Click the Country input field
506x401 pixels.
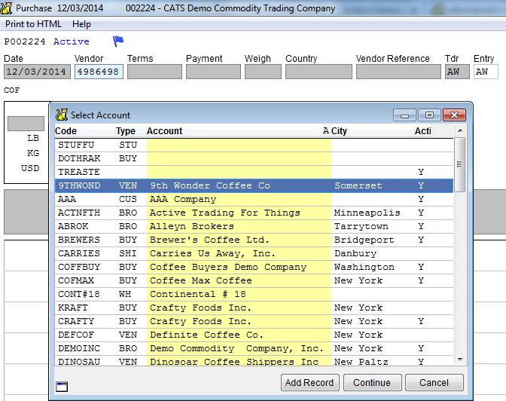(x=319, y=72)
